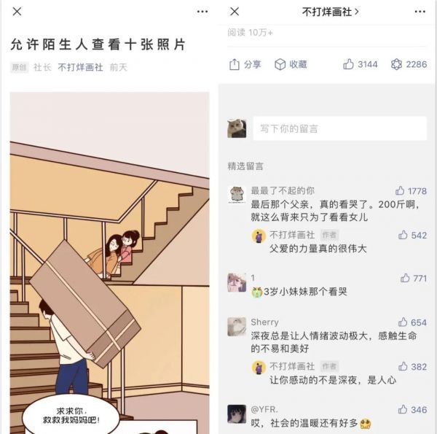
Task: Open the right panel's three-dot options
Action: [420, 12]
